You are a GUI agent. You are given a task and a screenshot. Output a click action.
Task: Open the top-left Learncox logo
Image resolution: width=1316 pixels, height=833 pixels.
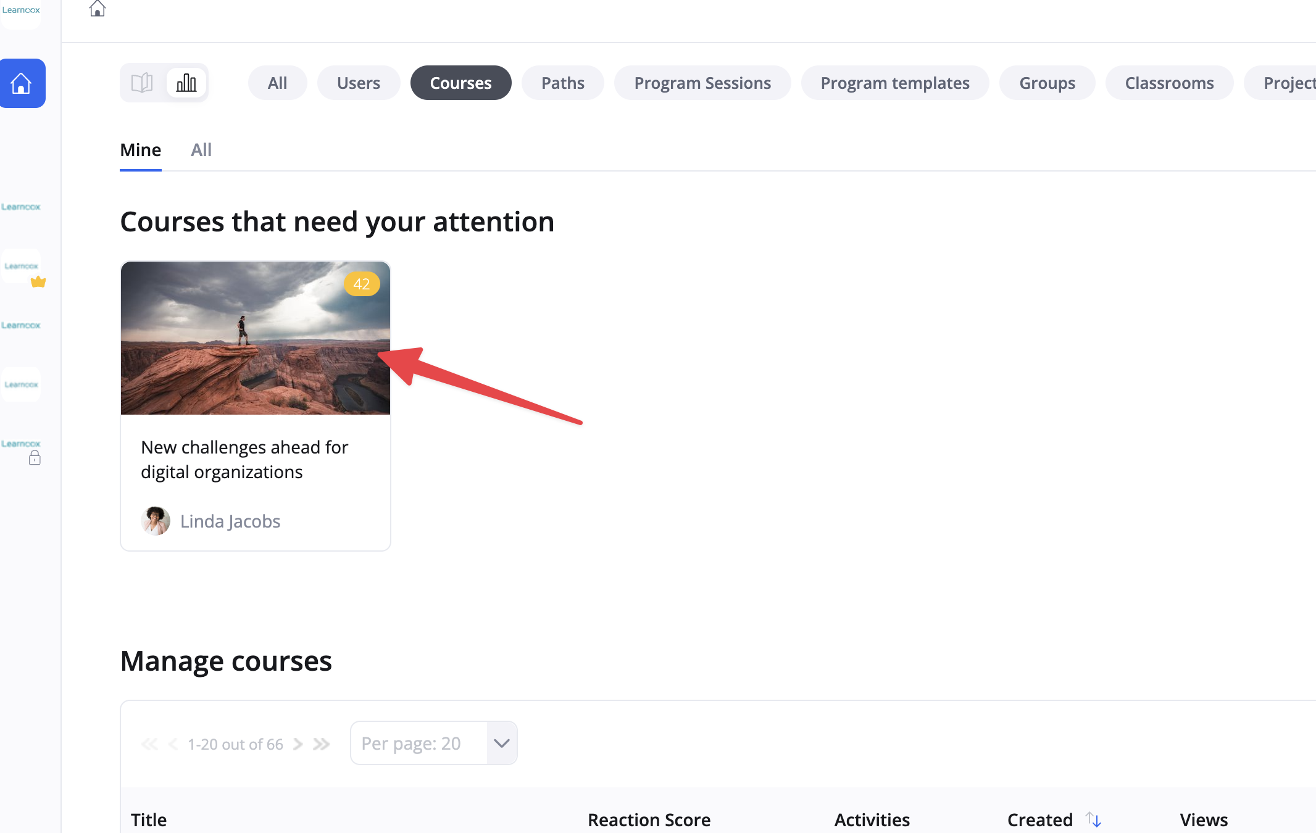pyautogui.click(x=21, y=10)
